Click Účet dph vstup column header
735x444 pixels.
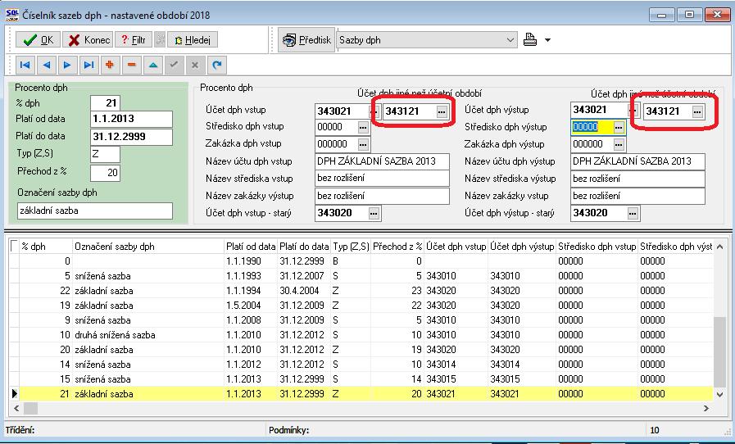click(456, 246)
